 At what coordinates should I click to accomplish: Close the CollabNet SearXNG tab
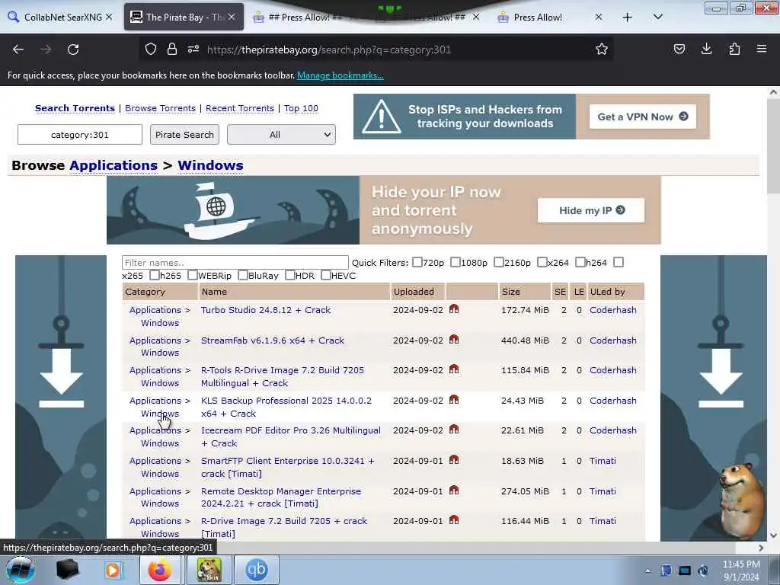[109, 17]
